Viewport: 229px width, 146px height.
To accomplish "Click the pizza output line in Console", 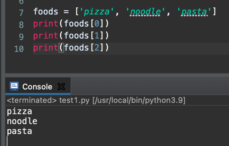I will 19,112.
